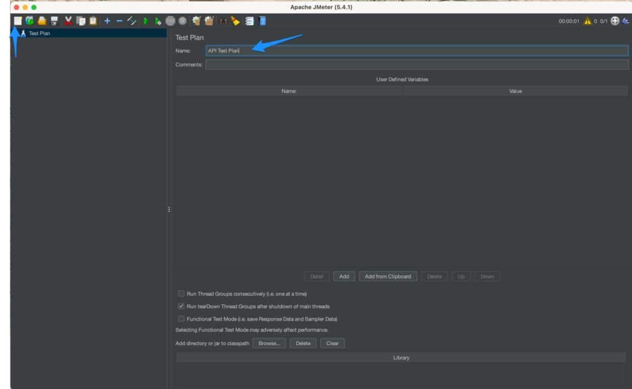The image size is (632, 389).
Task: Click the Add from Clipboard button
Action: [x=388, y=277]
